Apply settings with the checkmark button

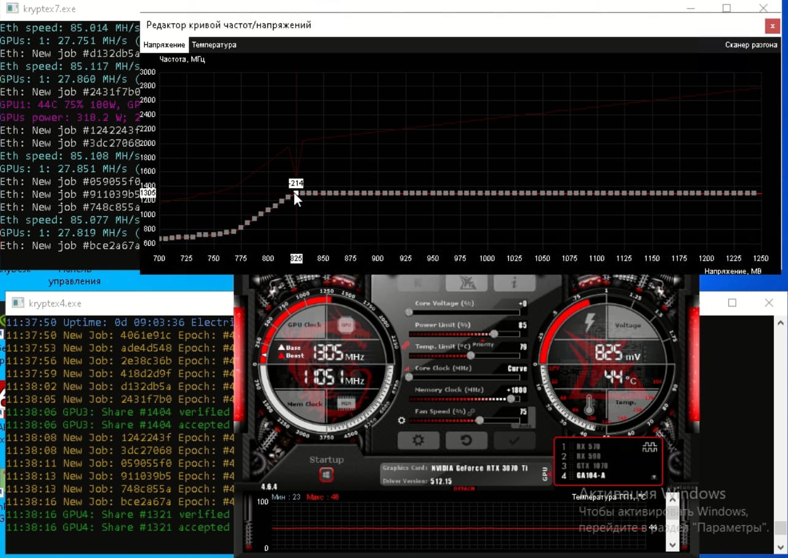[514, 440]
